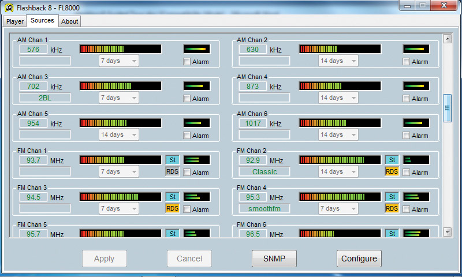Open the About tab
Image resolution: width=462 pixels, height=277 pixels.
tap(69, 21)
